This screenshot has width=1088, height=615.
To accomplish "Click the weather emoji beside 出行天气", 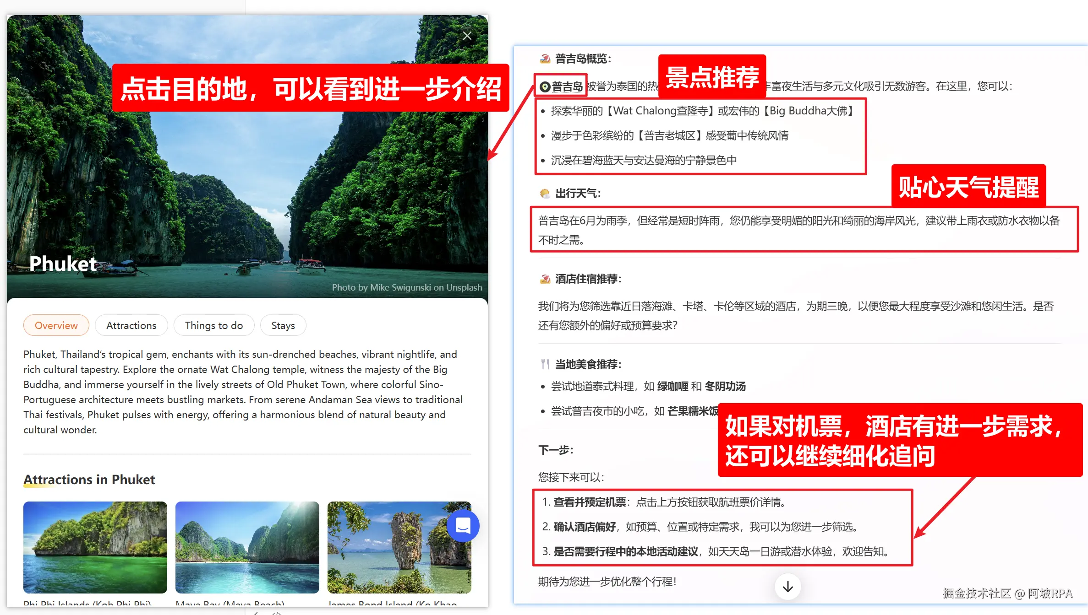I will coord(545,194).
